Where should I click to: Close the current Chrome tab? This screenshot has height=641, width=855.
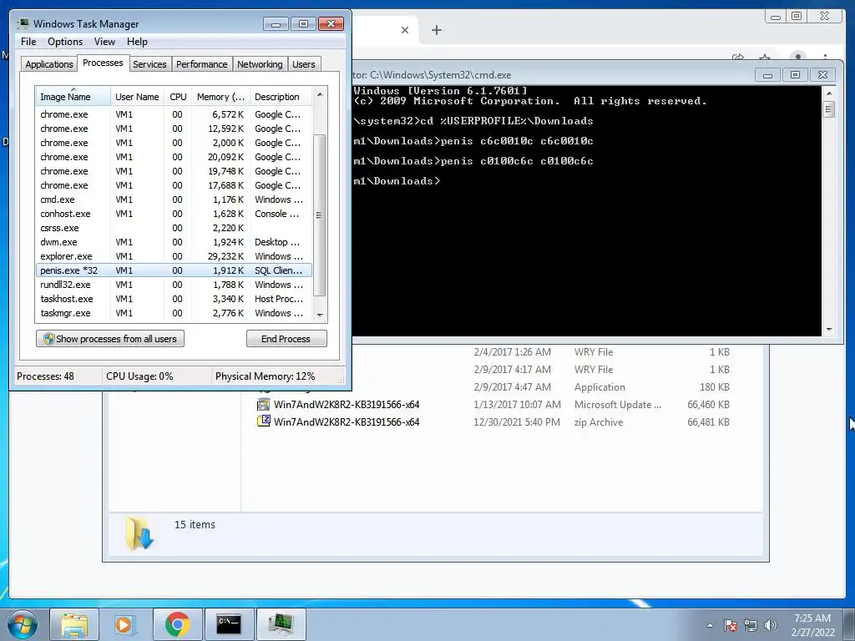(405, 30)
